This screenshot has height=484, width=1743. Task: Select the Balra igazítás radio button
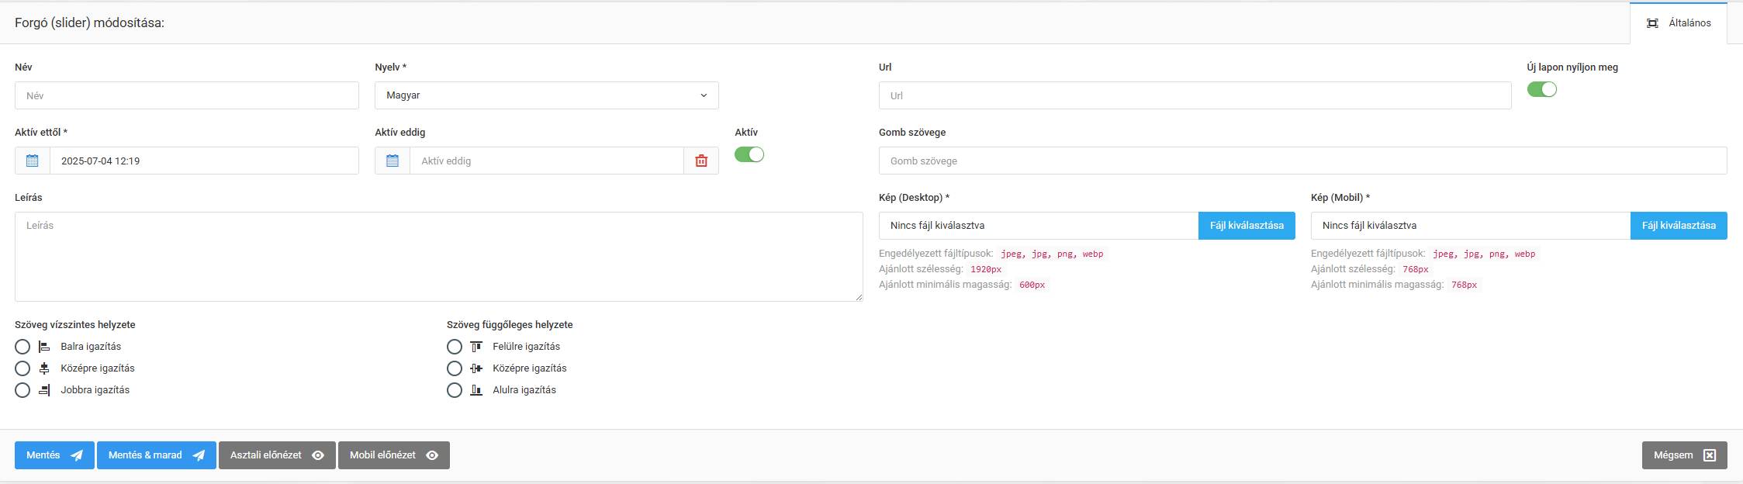pos(22,347)
